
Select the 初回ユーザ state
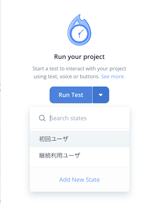coord(80,139)
